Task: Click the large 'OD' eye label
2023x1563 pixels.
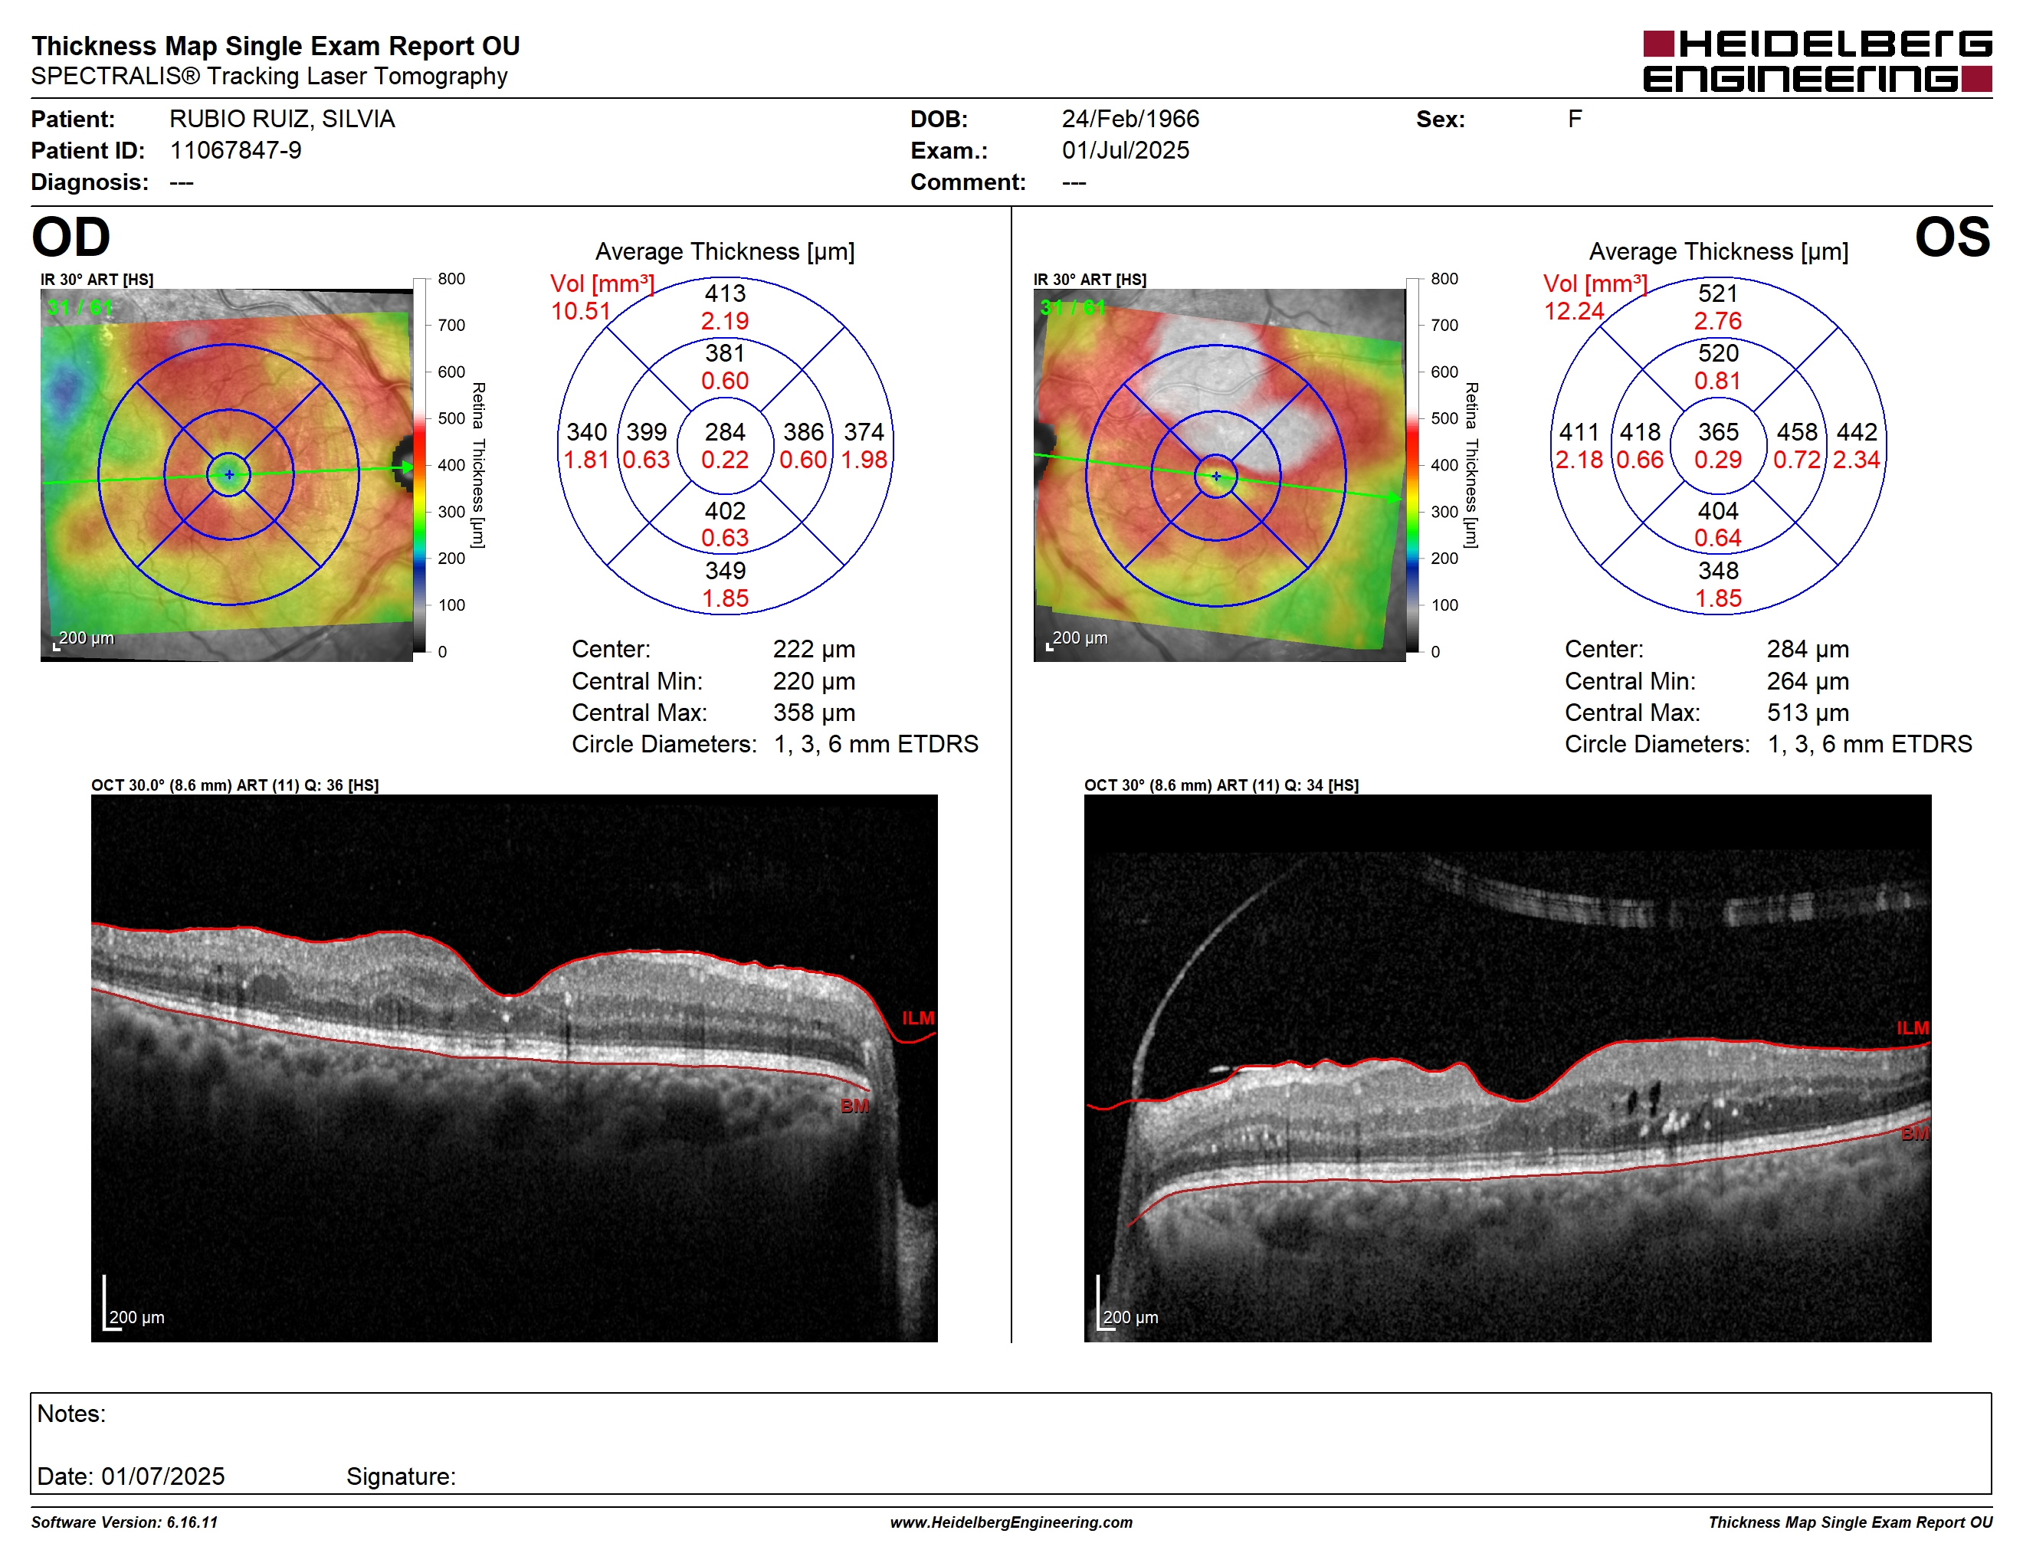Action: (70, 237)
